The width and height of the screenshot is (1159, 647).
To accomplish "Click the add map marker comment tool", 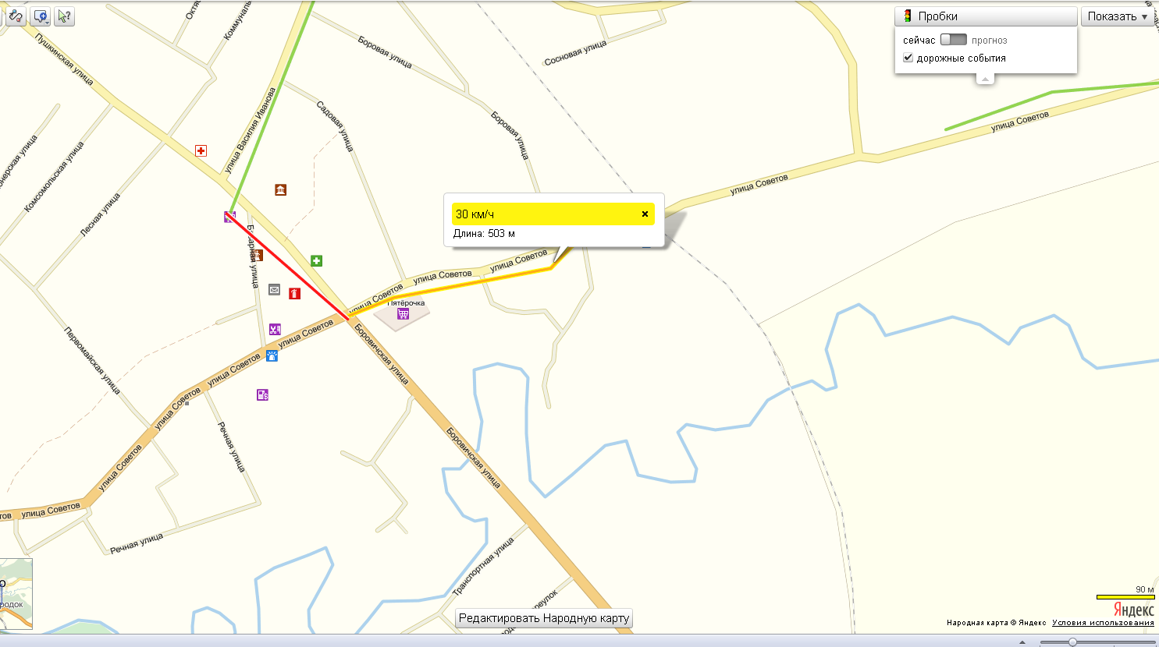I will [x=41, y=16].
